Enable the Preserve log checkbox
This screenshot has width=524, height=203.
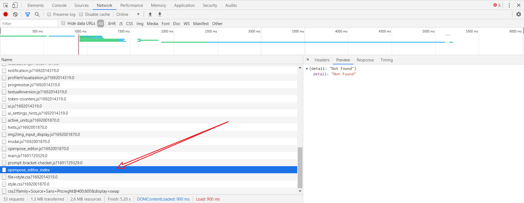pyautogui.click(x=49, y=14)
